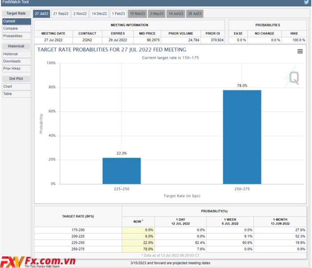
Task: Open the 15 Mar23 projected tab
Action: coord(137,13)
